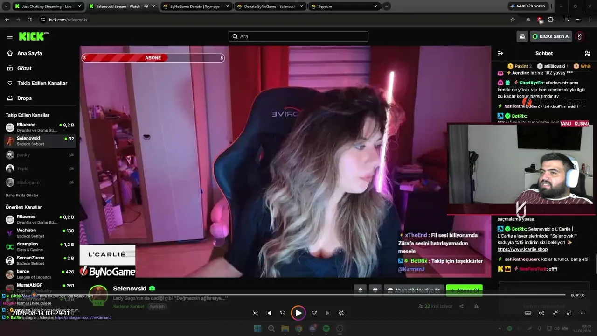Click the Abone Ol subscribe button
Screen dimensions: 597x336
[464, 290]
